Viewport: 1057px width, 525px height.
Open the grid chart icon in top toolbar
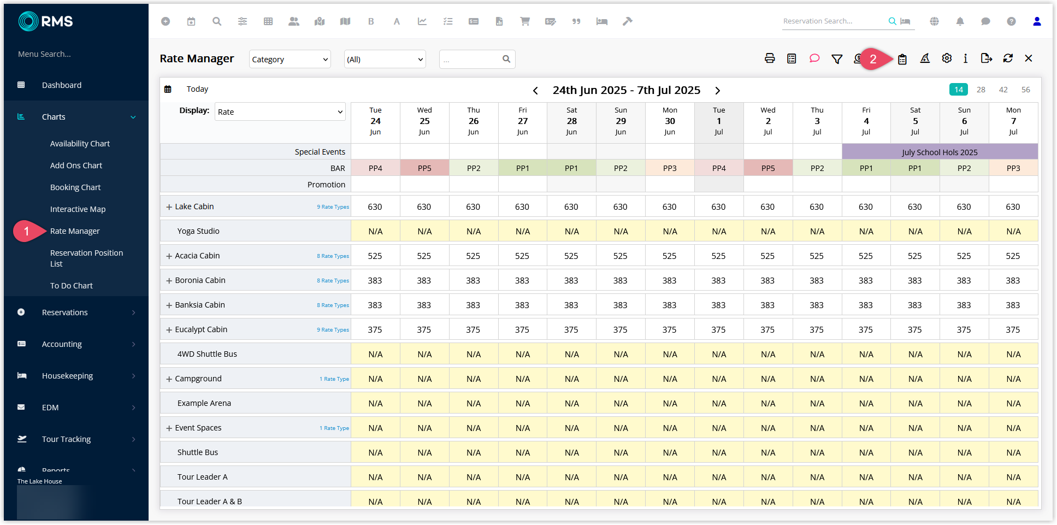pos(268,21)
